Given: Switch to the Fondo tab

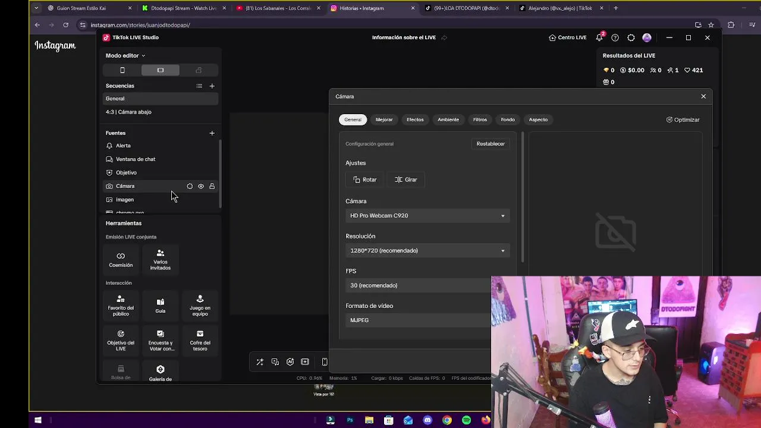Looking at the screenshot, I should coord(508,119).
